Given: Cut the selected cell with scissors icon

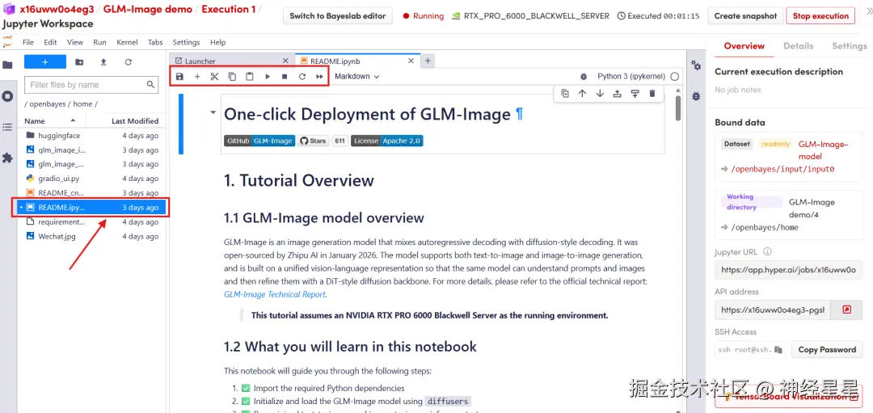Looking at the screenshot, I should pyautogui.click(x=214, y=76).
